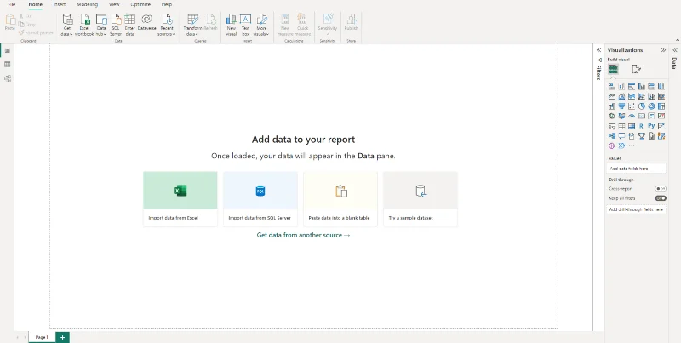Select the Matrix visual

(x=632, y=126)
